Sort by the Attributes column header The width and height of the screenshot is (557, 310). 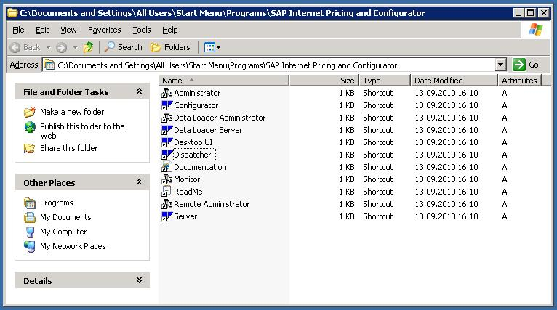coord(519,81)
